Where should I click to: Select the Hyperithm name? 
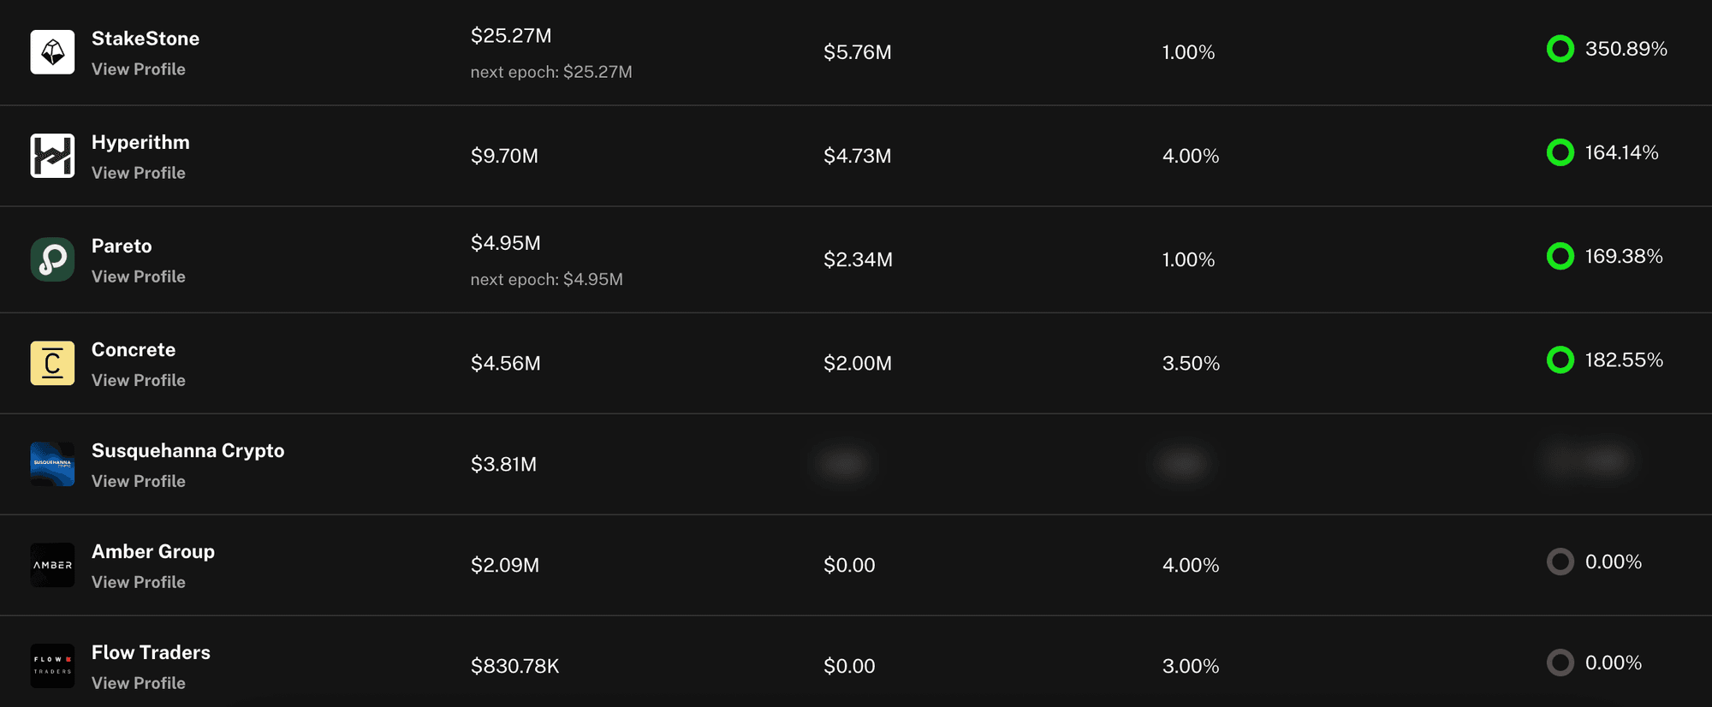click(140, 142)
